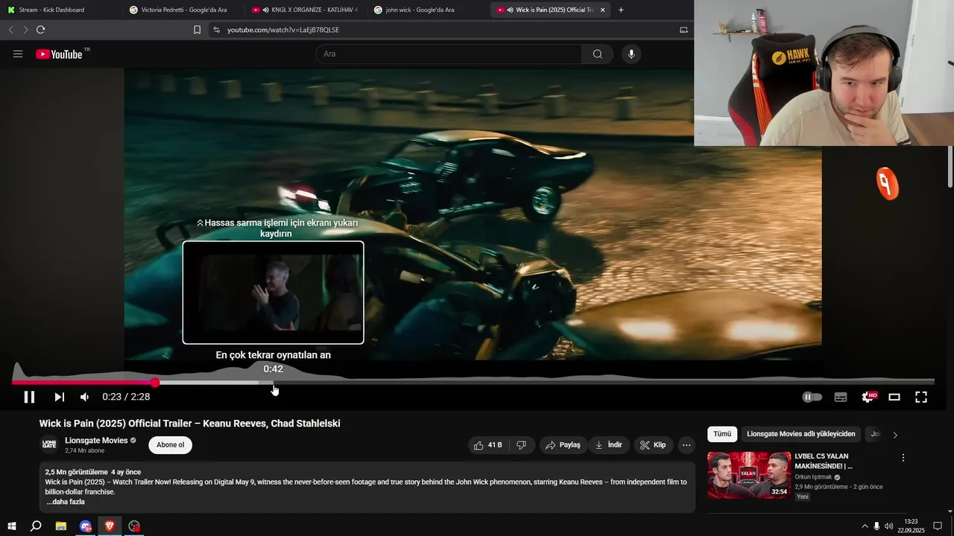Create a clip with Klip
The height and width of the screenshot is (536, 954).
click(x=653, y=445)
